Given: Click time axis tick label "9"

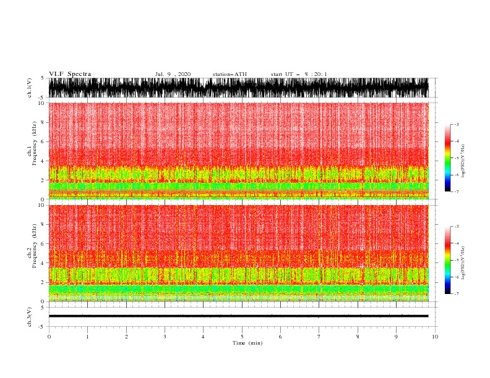Looking at the screenshot, I should [396, 337].
